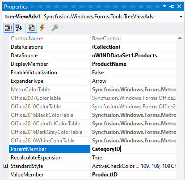185x180 pixels.
Task: Open the treeViewAdv1 object selector dropdown
Action: tap(181, 17)
